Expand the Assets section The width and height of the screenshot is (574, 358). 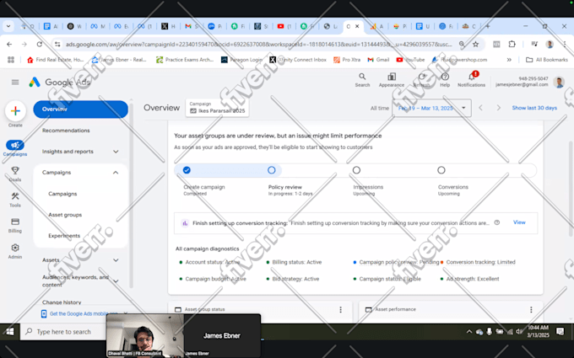pyautogui.click(x=116, y=260)
